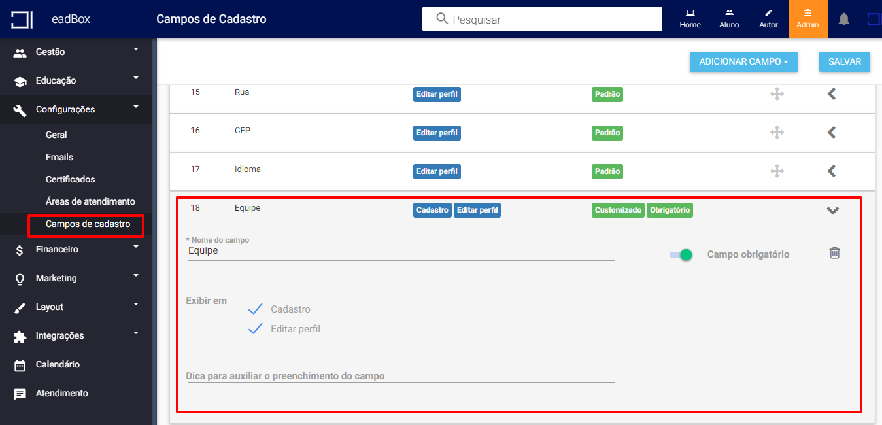Select Campos de cadastro menu item
The height and width of the screenshot is (425, 882).
(x=88, y=224)
